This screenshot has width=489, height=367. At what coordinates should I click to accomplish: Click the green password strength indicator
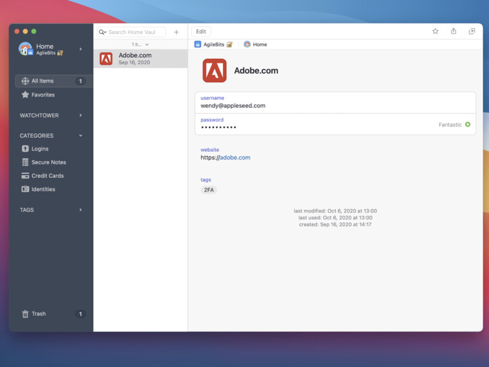pos(467,124)
